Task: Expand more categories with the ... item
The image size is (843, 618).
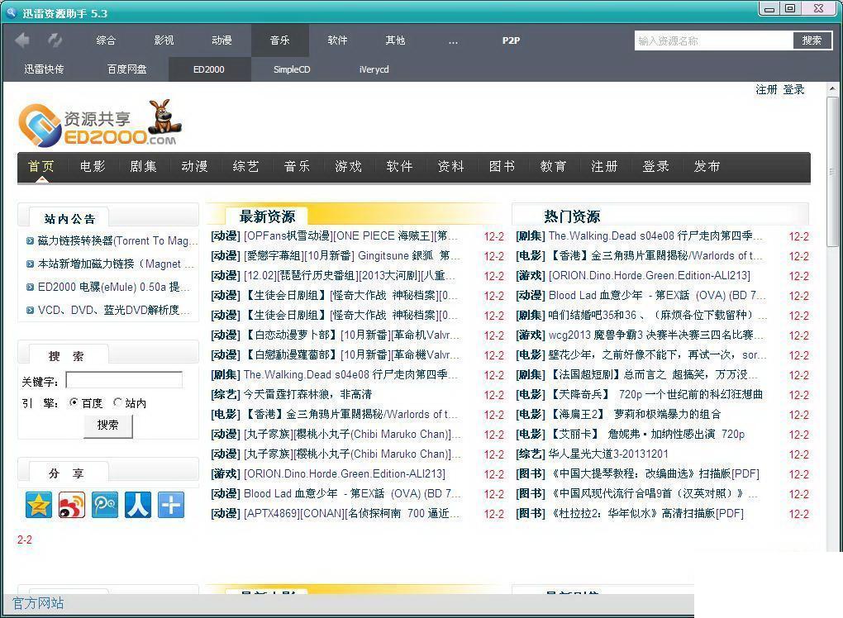Action: [453, 40]
